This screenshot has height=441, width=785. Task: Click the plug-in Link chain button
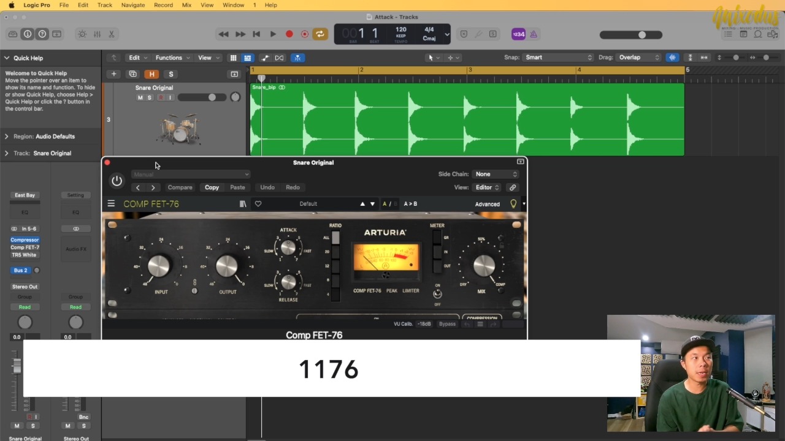coord(513,187)
